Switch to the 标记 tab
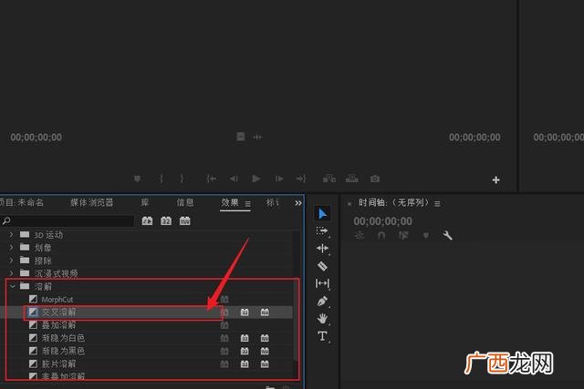This screenshot has height=389, width=584. pos(272,202)
